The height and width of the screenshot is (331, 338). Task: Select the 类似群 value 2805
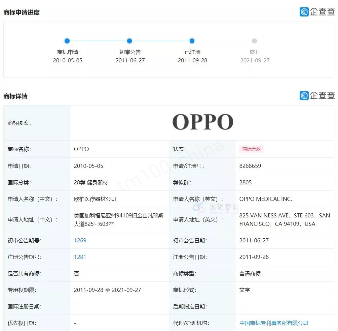pyautogui.click(x=245, y=183)
